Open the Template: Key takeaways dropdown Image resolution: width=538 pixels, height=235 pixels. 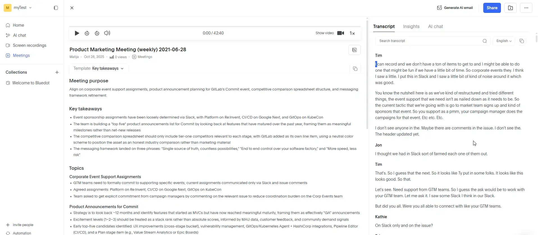[99, 68]
